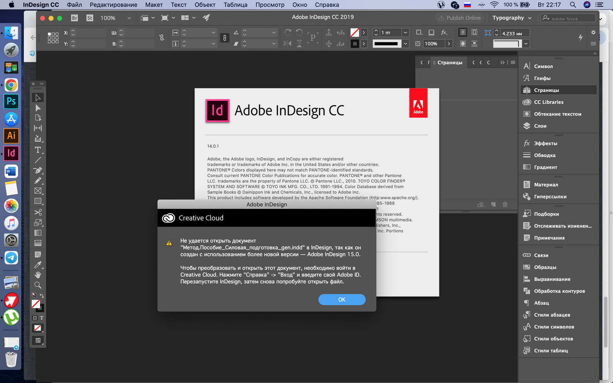Open the zoom level 100% dropdown
613x383 pixels.
[129, 18]
